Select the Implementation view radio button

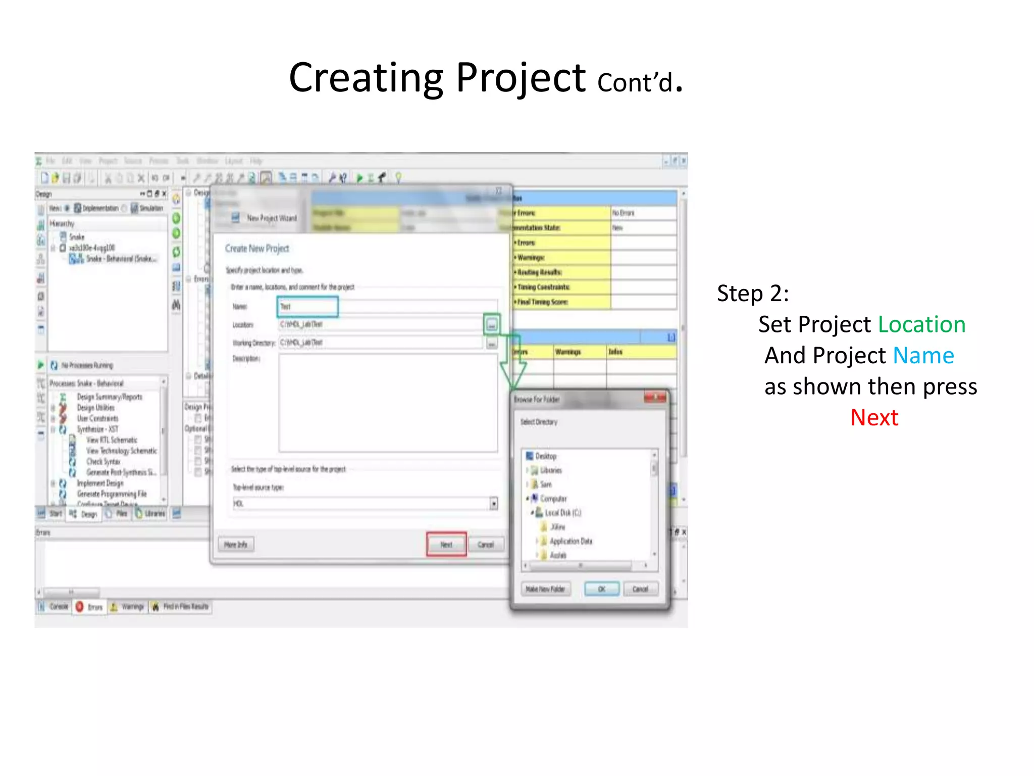[67, 208]
